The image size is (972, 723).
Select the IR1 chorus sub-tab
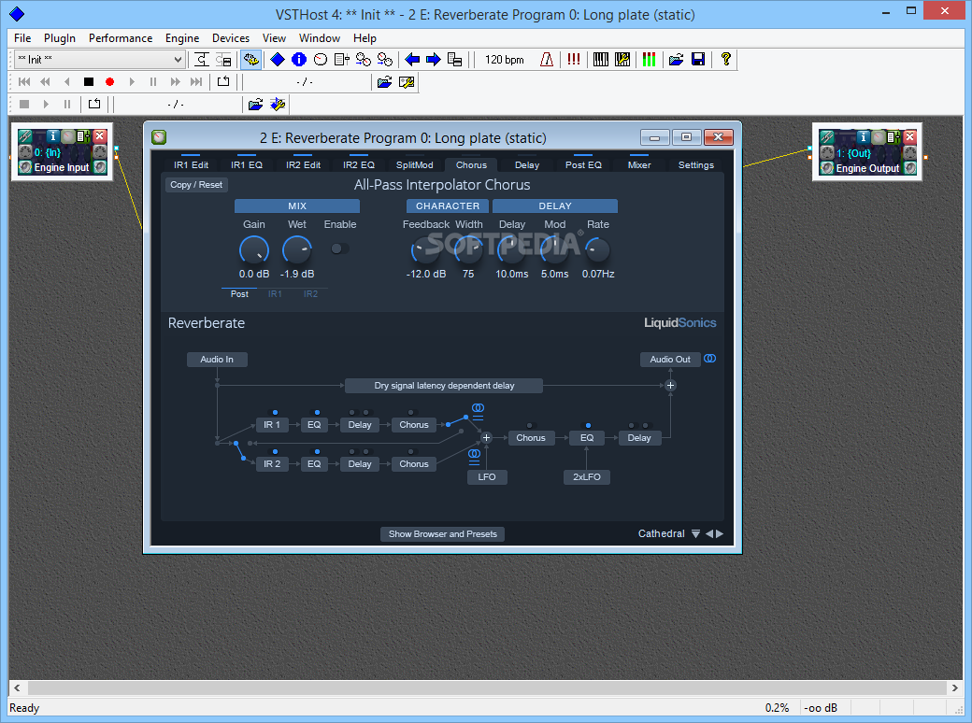click(275, 293)
